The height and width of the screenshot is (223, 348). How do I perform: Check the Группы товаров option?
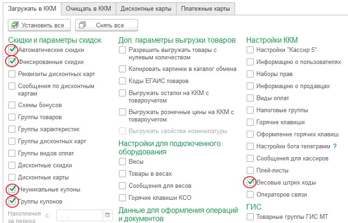coord(12,117)
